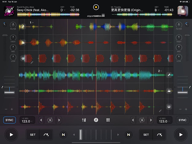The height and width of the screenshot is (144, 192).
Task: Click deck 2 FILTER knob
Action: click(179, 25)
